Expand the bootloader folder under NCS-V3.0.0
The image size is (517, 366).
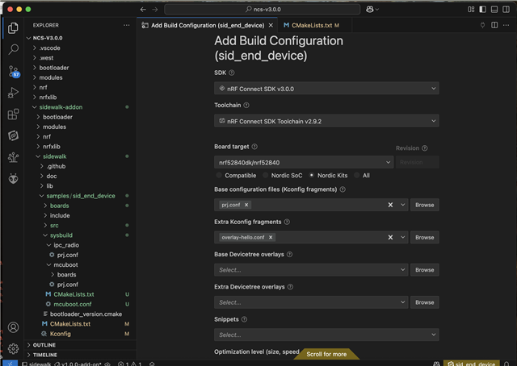54,68
